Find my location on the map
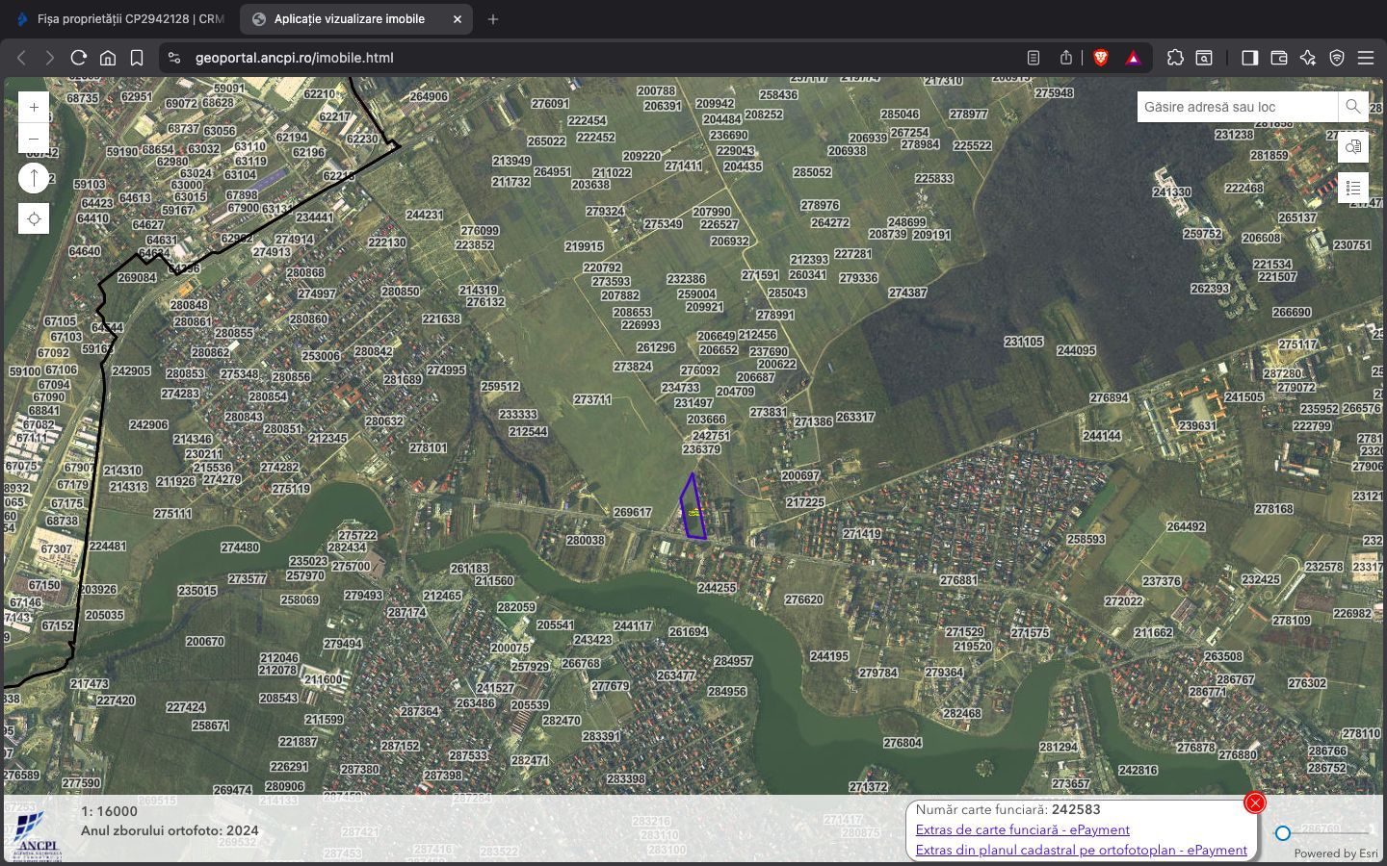 pyautogui.click(x=34, y=219)
